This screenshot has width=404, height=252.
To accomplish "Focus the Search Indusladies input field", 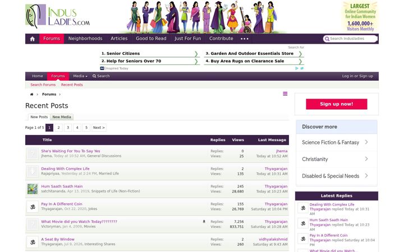I will point(353,39).
